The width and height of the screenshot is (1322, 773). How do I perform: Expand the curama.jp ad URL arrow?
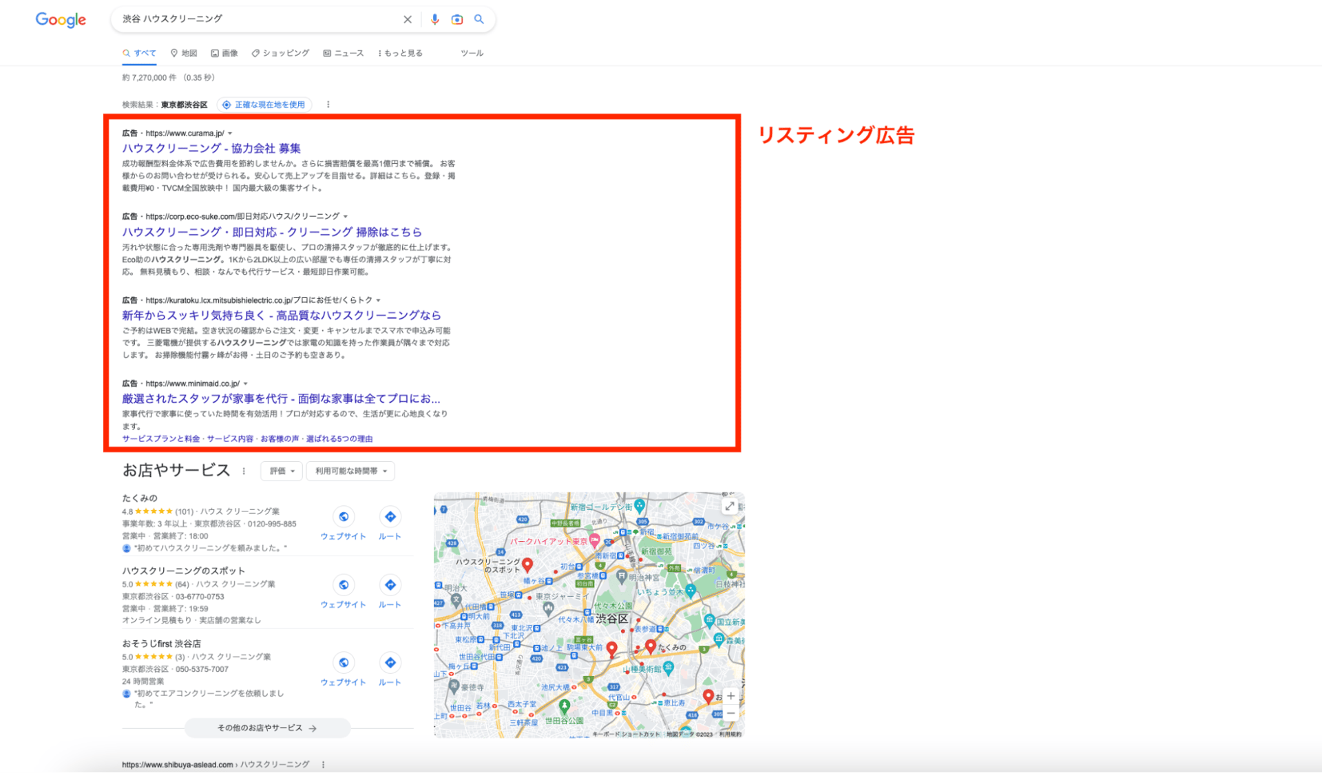tap(230, 134)
